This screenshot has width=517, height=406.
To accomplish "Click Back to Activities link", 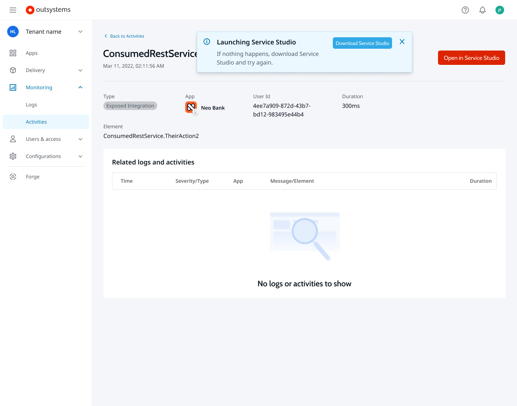I will [x=124, y=36].
